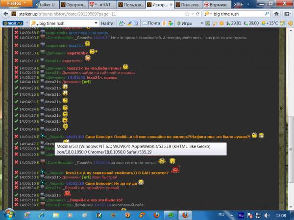Click the volume speaker tray icon

[x=269, y=214]
